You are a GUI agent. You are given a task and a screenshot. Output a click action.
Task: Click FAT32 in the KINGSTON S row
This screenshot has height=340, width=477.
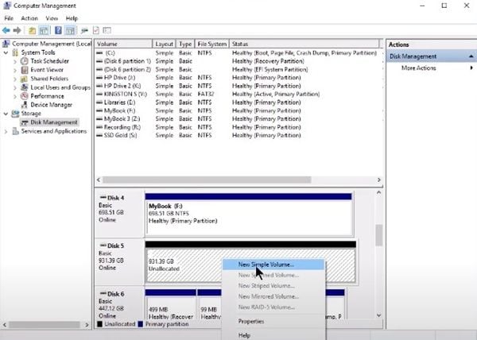[206, 95]
